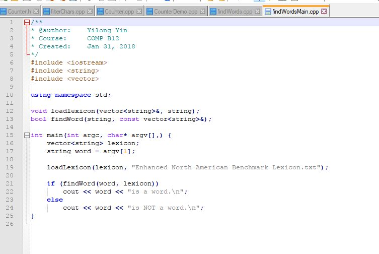Viewport: 379px width, 254px height.
Task: Collapse the main function fold marker
Action: (26, 136)
